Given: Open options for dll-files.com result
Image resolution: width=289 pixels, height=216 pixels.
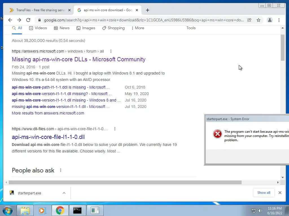Looking at the screenshot, I should (x=115, y=129).
